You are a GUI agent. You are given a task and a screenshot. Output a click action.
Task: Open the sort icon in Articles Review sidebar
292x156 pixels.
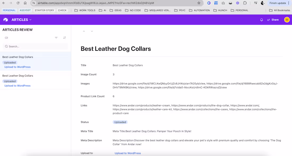point(64,38)
